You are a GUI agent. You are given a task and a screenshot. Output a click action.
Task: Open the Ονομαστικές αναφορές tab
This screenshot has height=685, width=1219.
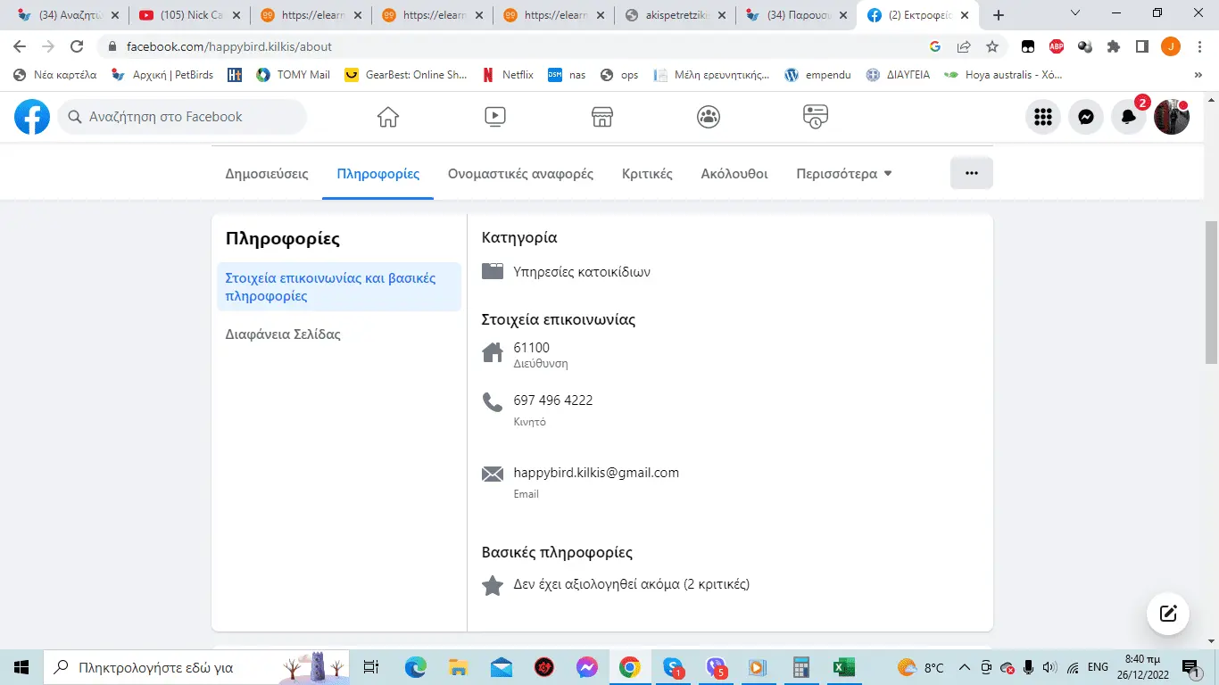coord(520,174)
